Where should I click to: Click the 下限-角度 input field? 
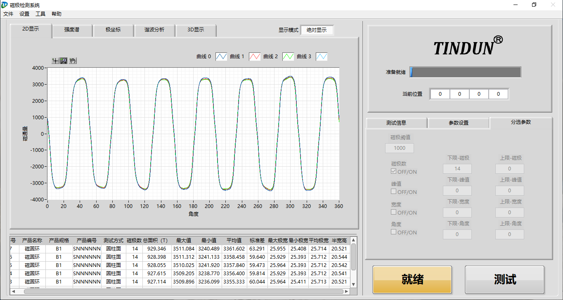[457, 234]
